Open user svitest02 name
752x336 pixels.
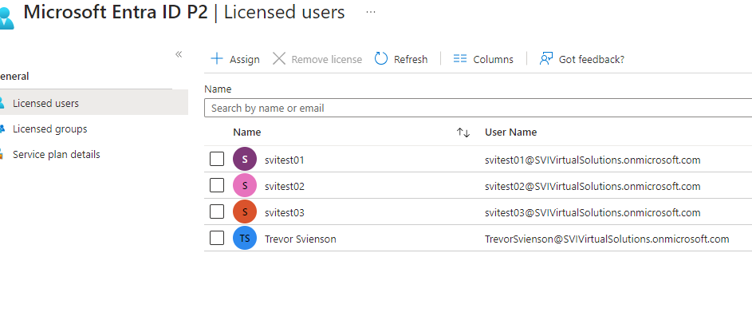click(285, 186)
